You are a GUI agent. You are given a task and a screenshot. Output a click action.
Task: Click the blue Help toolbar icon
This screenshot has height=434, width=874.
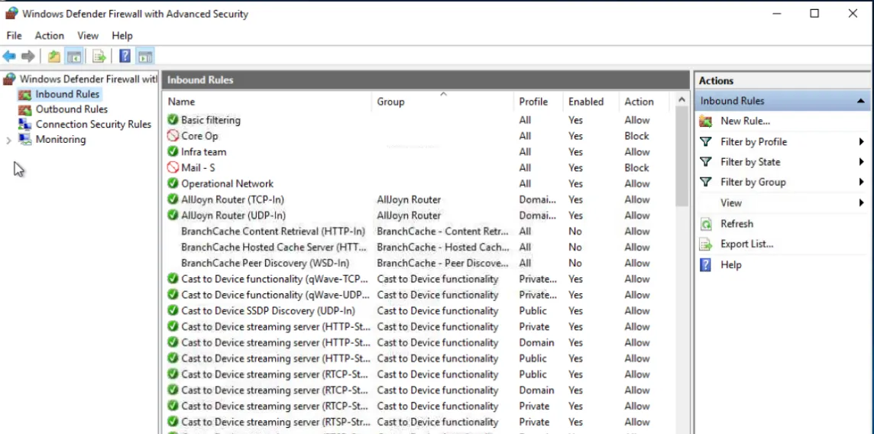pyautogui.click(x=125, y=57)
